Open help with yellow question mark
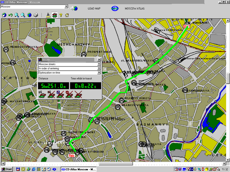The height and width of the screenshot is (172, 230). [x=61, y=15]
